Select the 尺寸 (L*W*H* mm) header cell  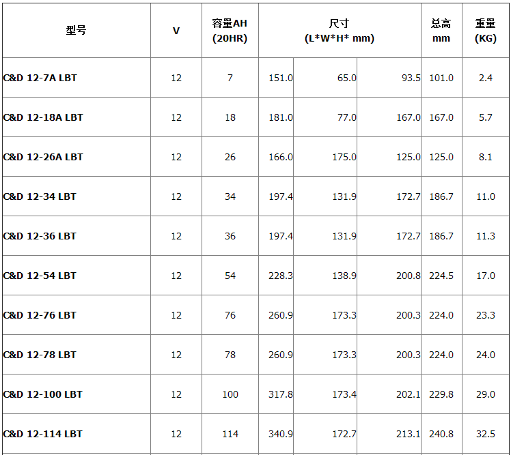(340, 31)
